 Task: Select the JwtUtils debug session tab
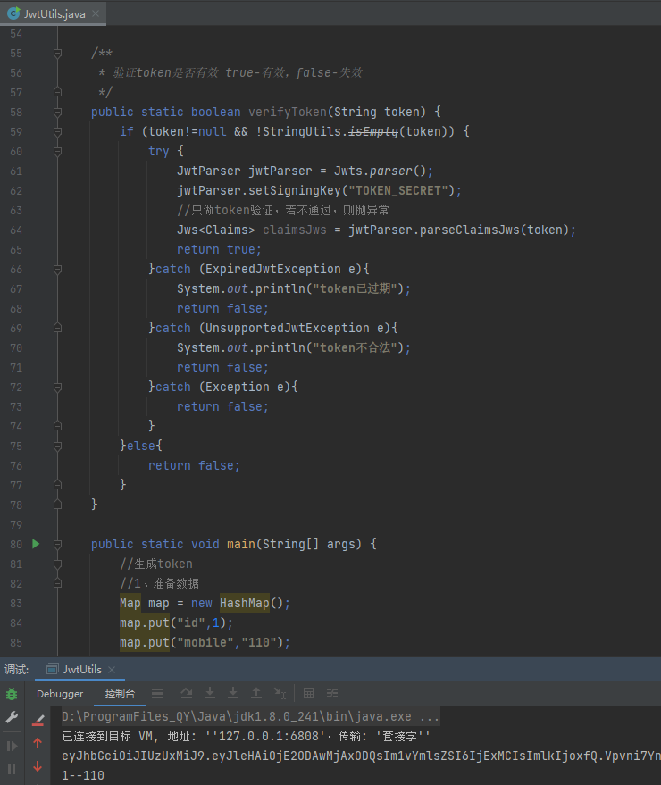[x=80, y=670]
